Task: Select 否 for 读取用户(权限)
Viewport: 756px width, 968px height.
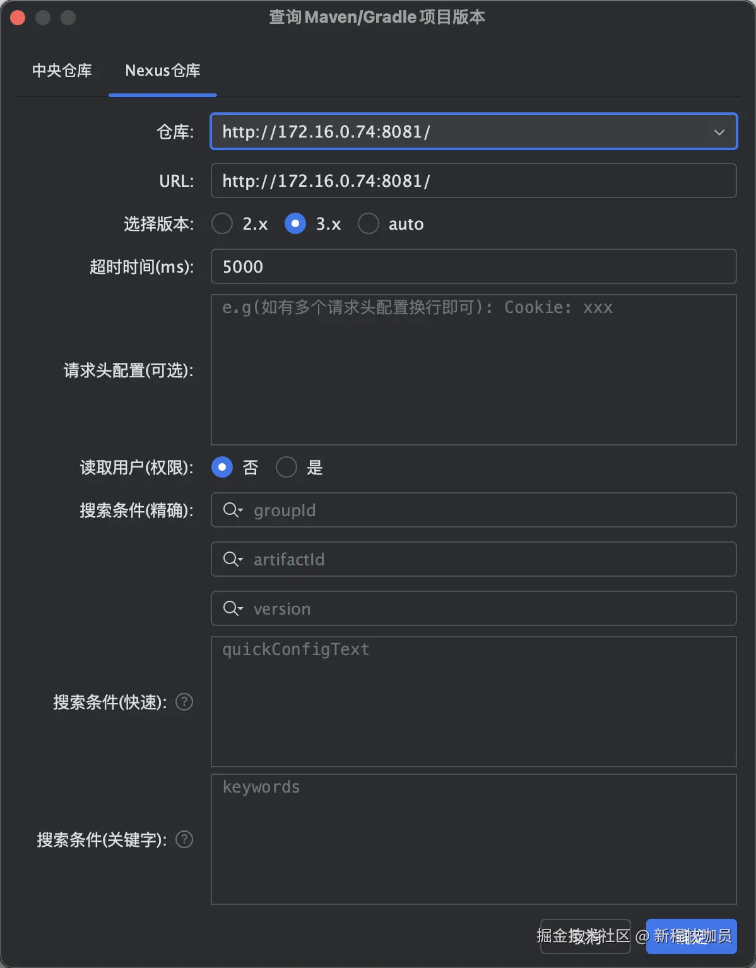Action: (221, 467)
